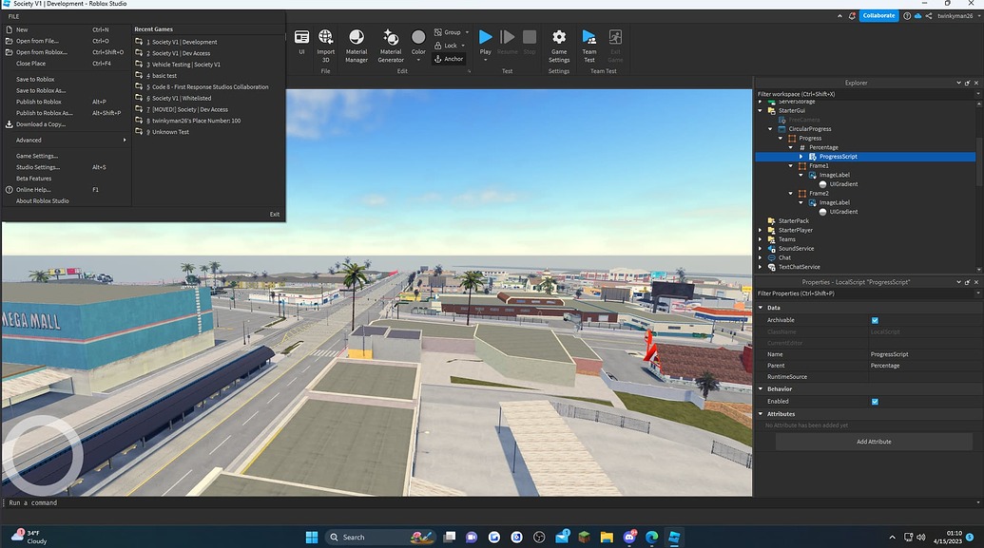Click Publish to Roblox in the File menu
Viewport: 984px width, 548px height.
[39, 102]
